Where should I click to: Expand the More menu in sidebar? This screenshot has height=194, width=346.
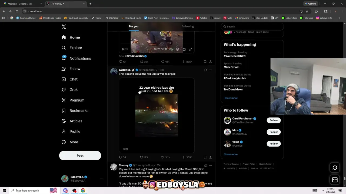tap(70, 142)
